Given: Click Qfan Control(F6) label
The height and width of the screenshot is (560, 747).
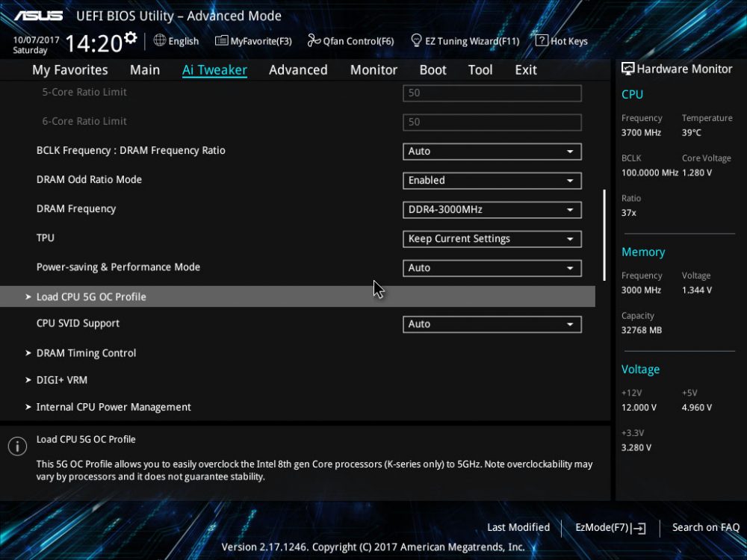Looking at the screenshot, I should [359, 41].
